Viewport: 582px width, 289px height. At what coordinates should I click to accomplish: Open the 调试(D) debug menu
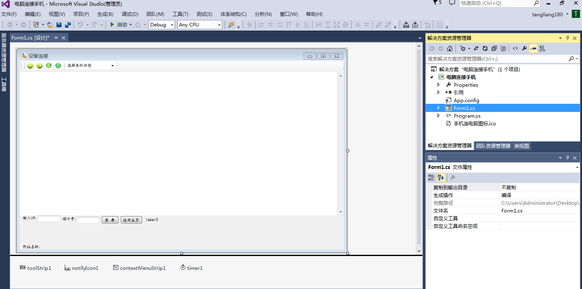pyautogui.click(x=130, y=14)
